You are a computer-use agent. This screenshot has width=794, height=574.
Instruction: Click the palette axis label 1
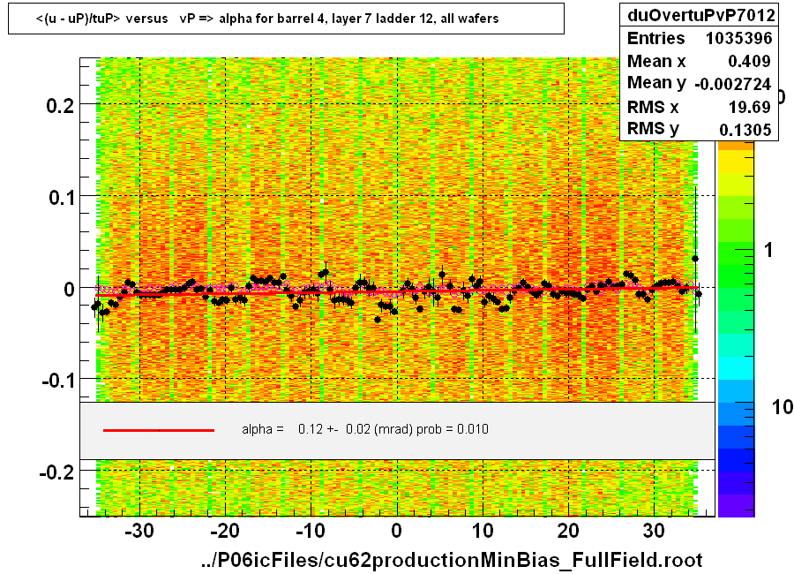768,250
